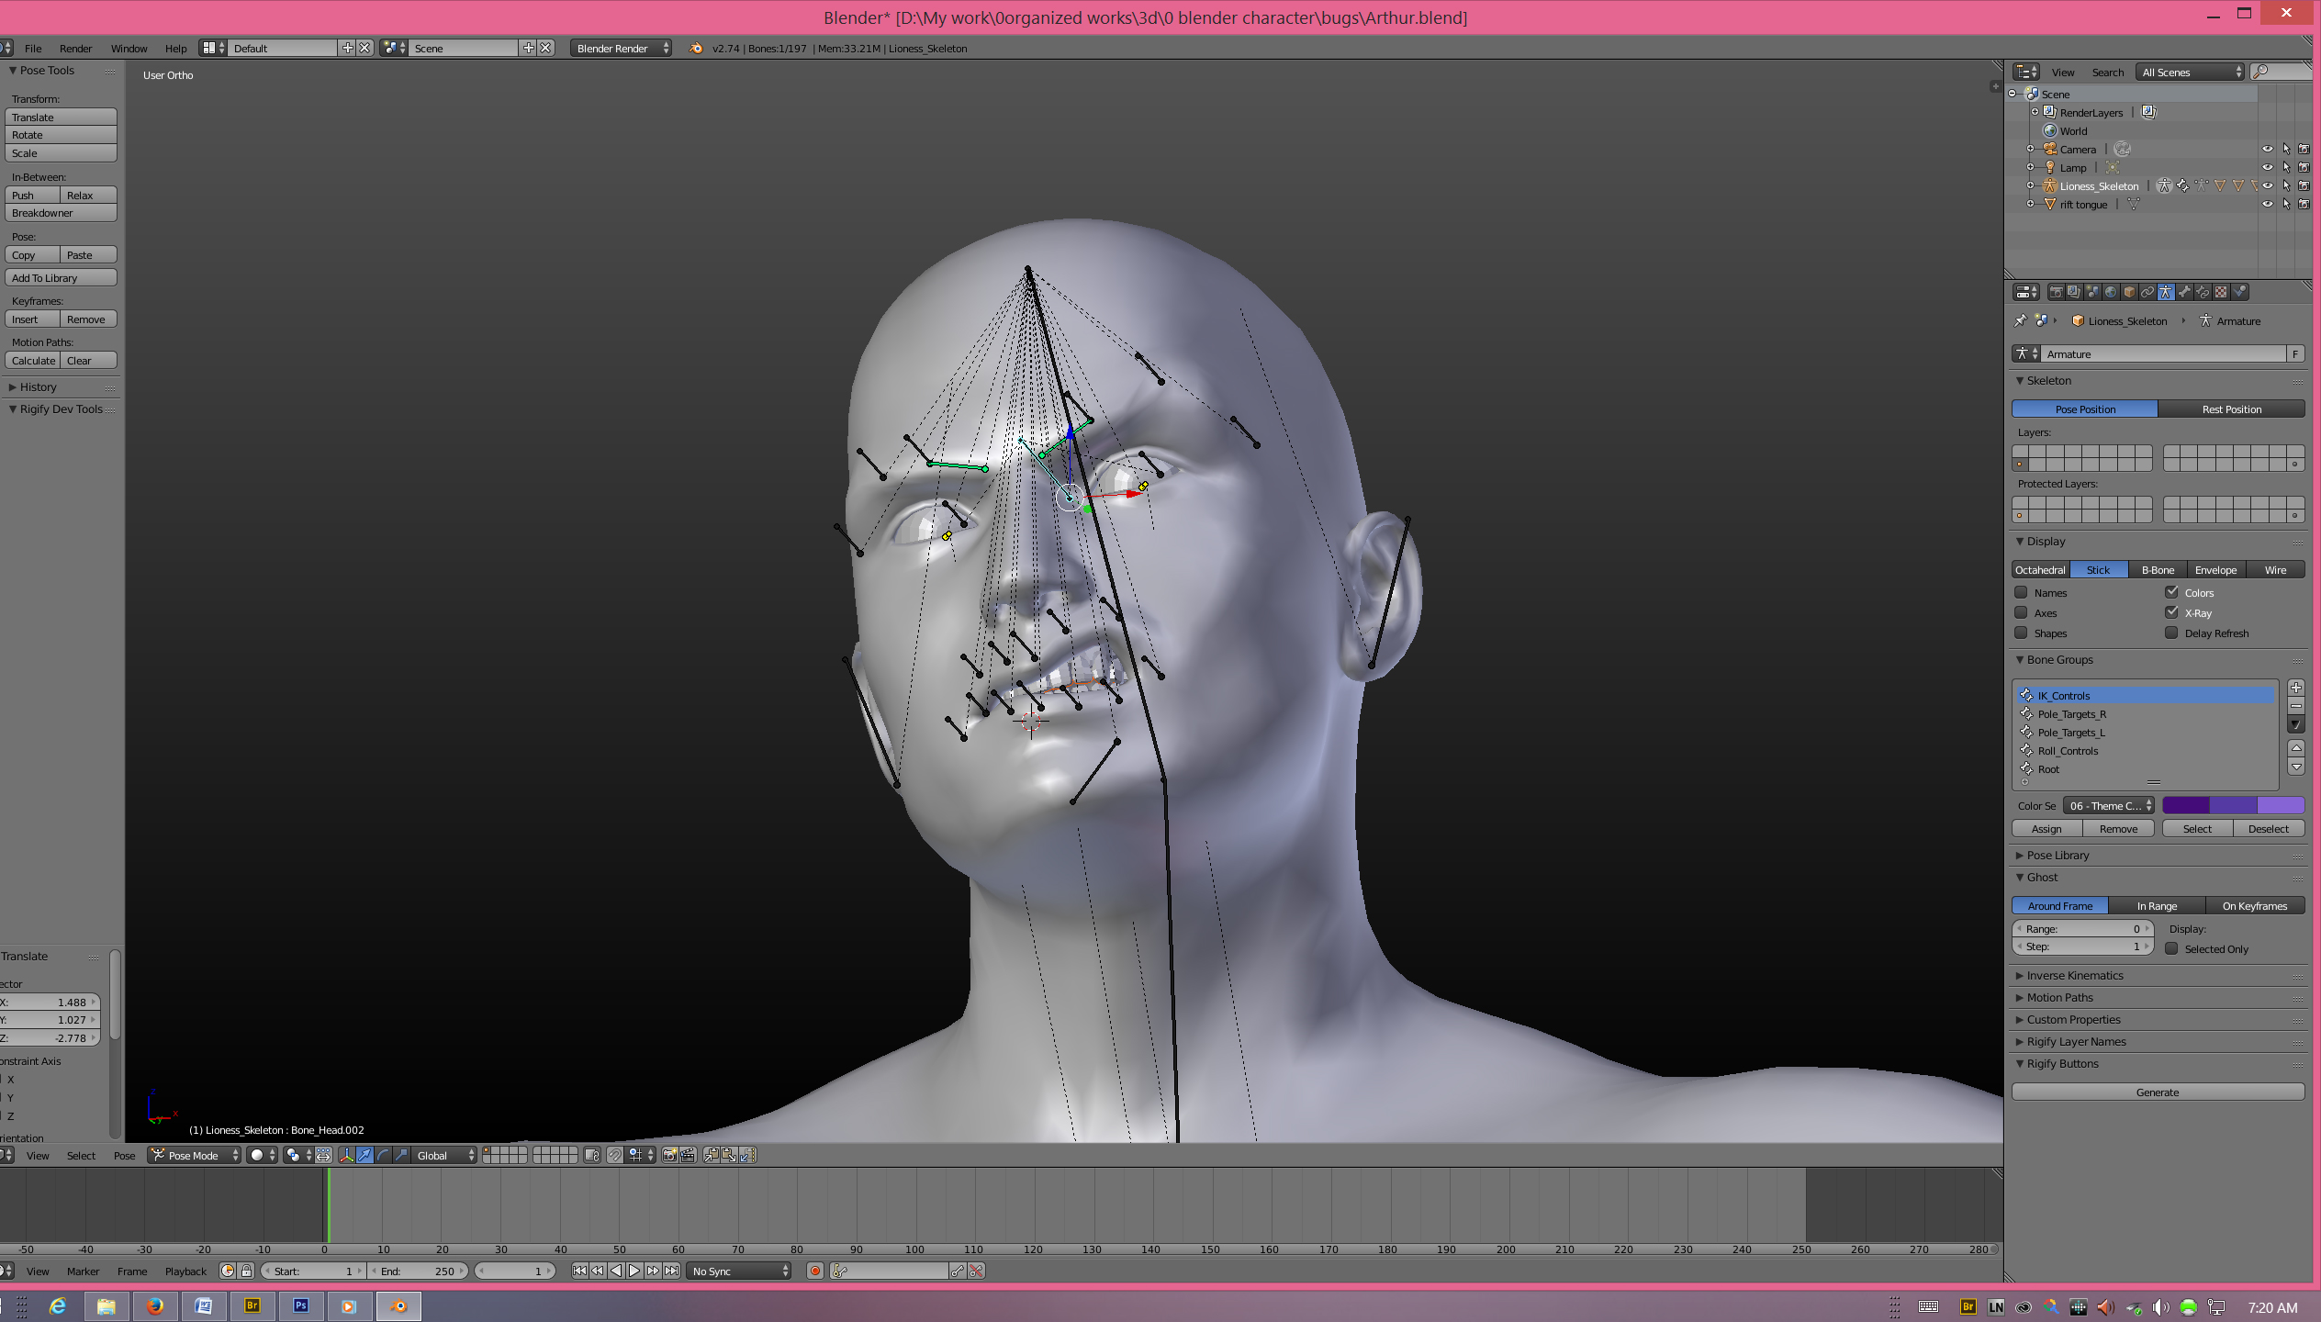The image size is (2321, 1322).
Task: Launch Blender from the Windows taskbar
Action: tap(398, 1305)
